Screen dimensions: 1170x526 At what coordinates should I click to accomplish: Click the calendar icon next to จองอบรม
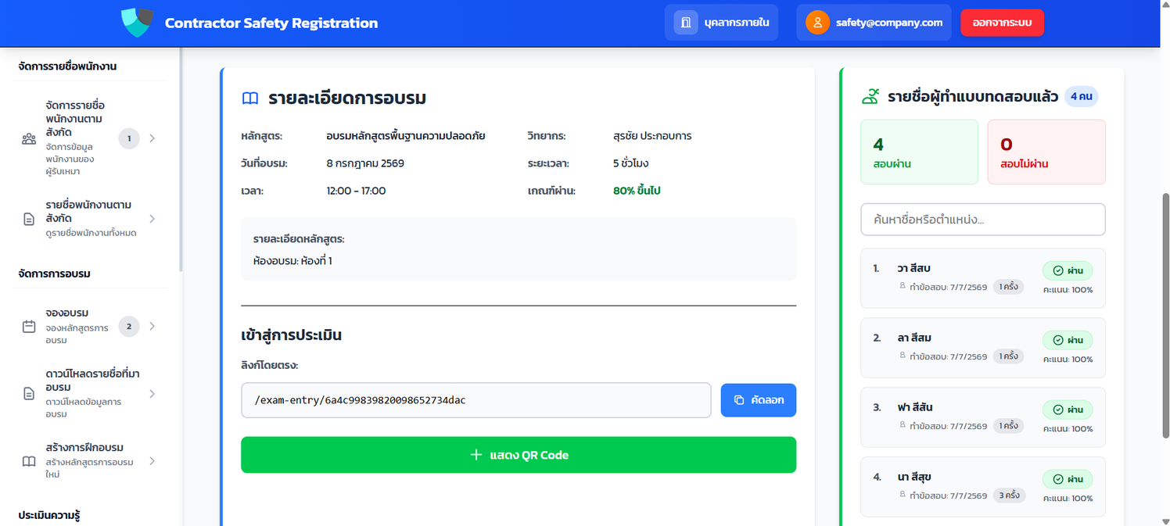29,327
